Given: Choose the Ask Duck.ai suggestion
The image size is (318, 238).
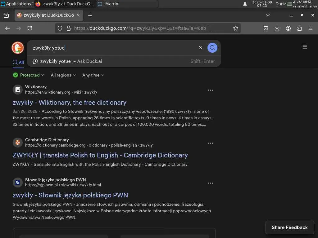Looking at the screenshot, I should (x=71, y=61).
